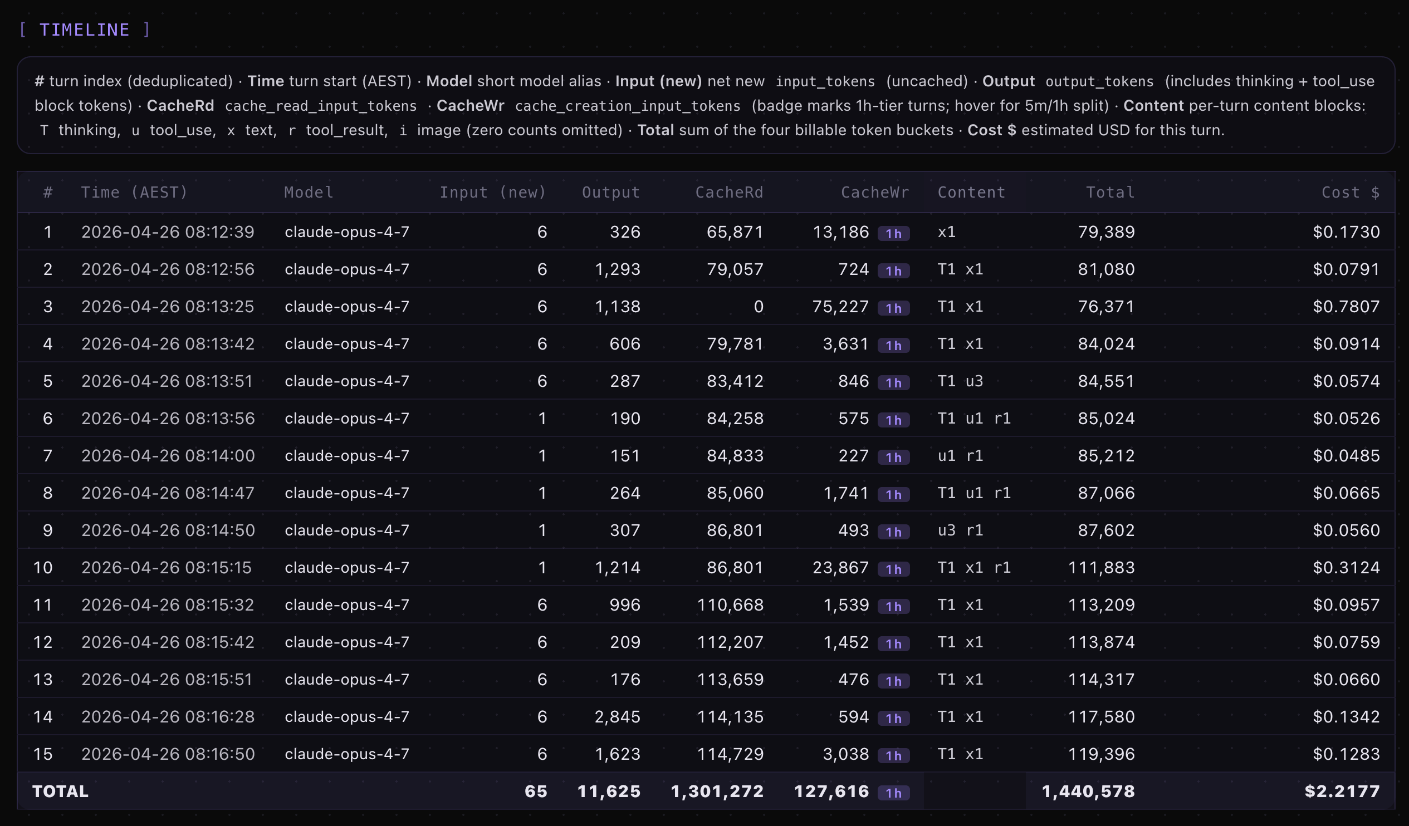Sort by the Output column header
This screenshot has width=1409, height=826.
coord(610,192)
